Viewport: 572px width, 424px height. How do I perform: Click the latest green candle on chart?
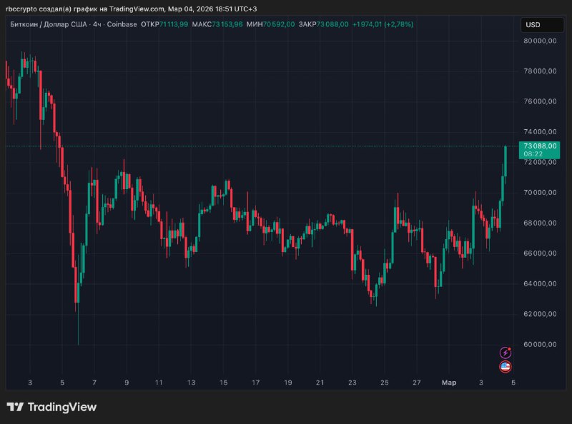506,161
